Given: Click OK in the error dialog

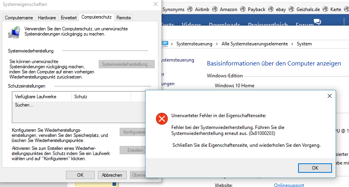Looking at the screenshot, I should [x=315, y=168].
